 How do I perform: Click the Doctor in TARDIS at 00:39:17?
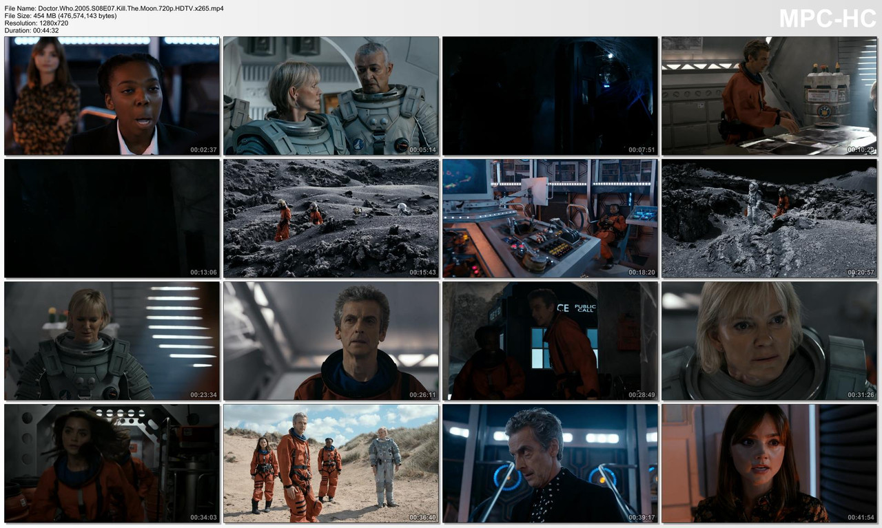(x=548, y=463)
